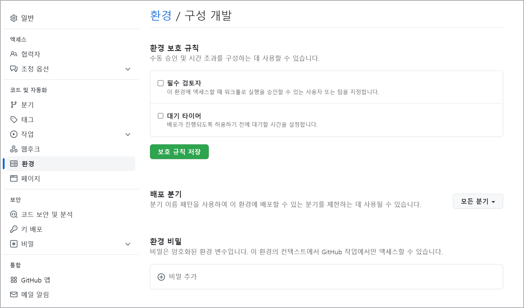Expand the 작업 sidebar chevron

128,134
